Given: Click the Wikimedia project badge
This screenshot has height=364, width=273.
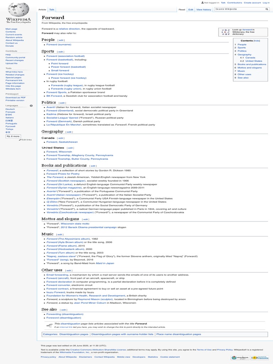Looking at the screenshot, I should (x=240, y=358).
